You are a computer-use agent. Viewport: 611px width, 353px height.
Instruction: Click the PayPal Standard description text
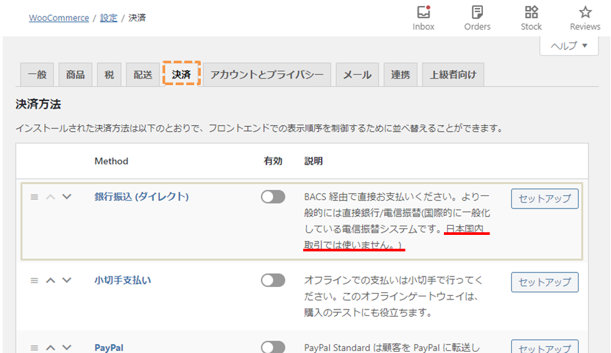point(392,348)
